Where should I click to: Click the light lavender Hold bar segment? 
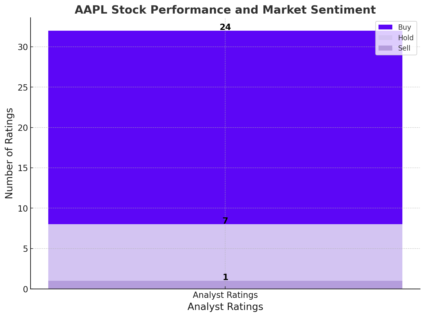point(225,252)
